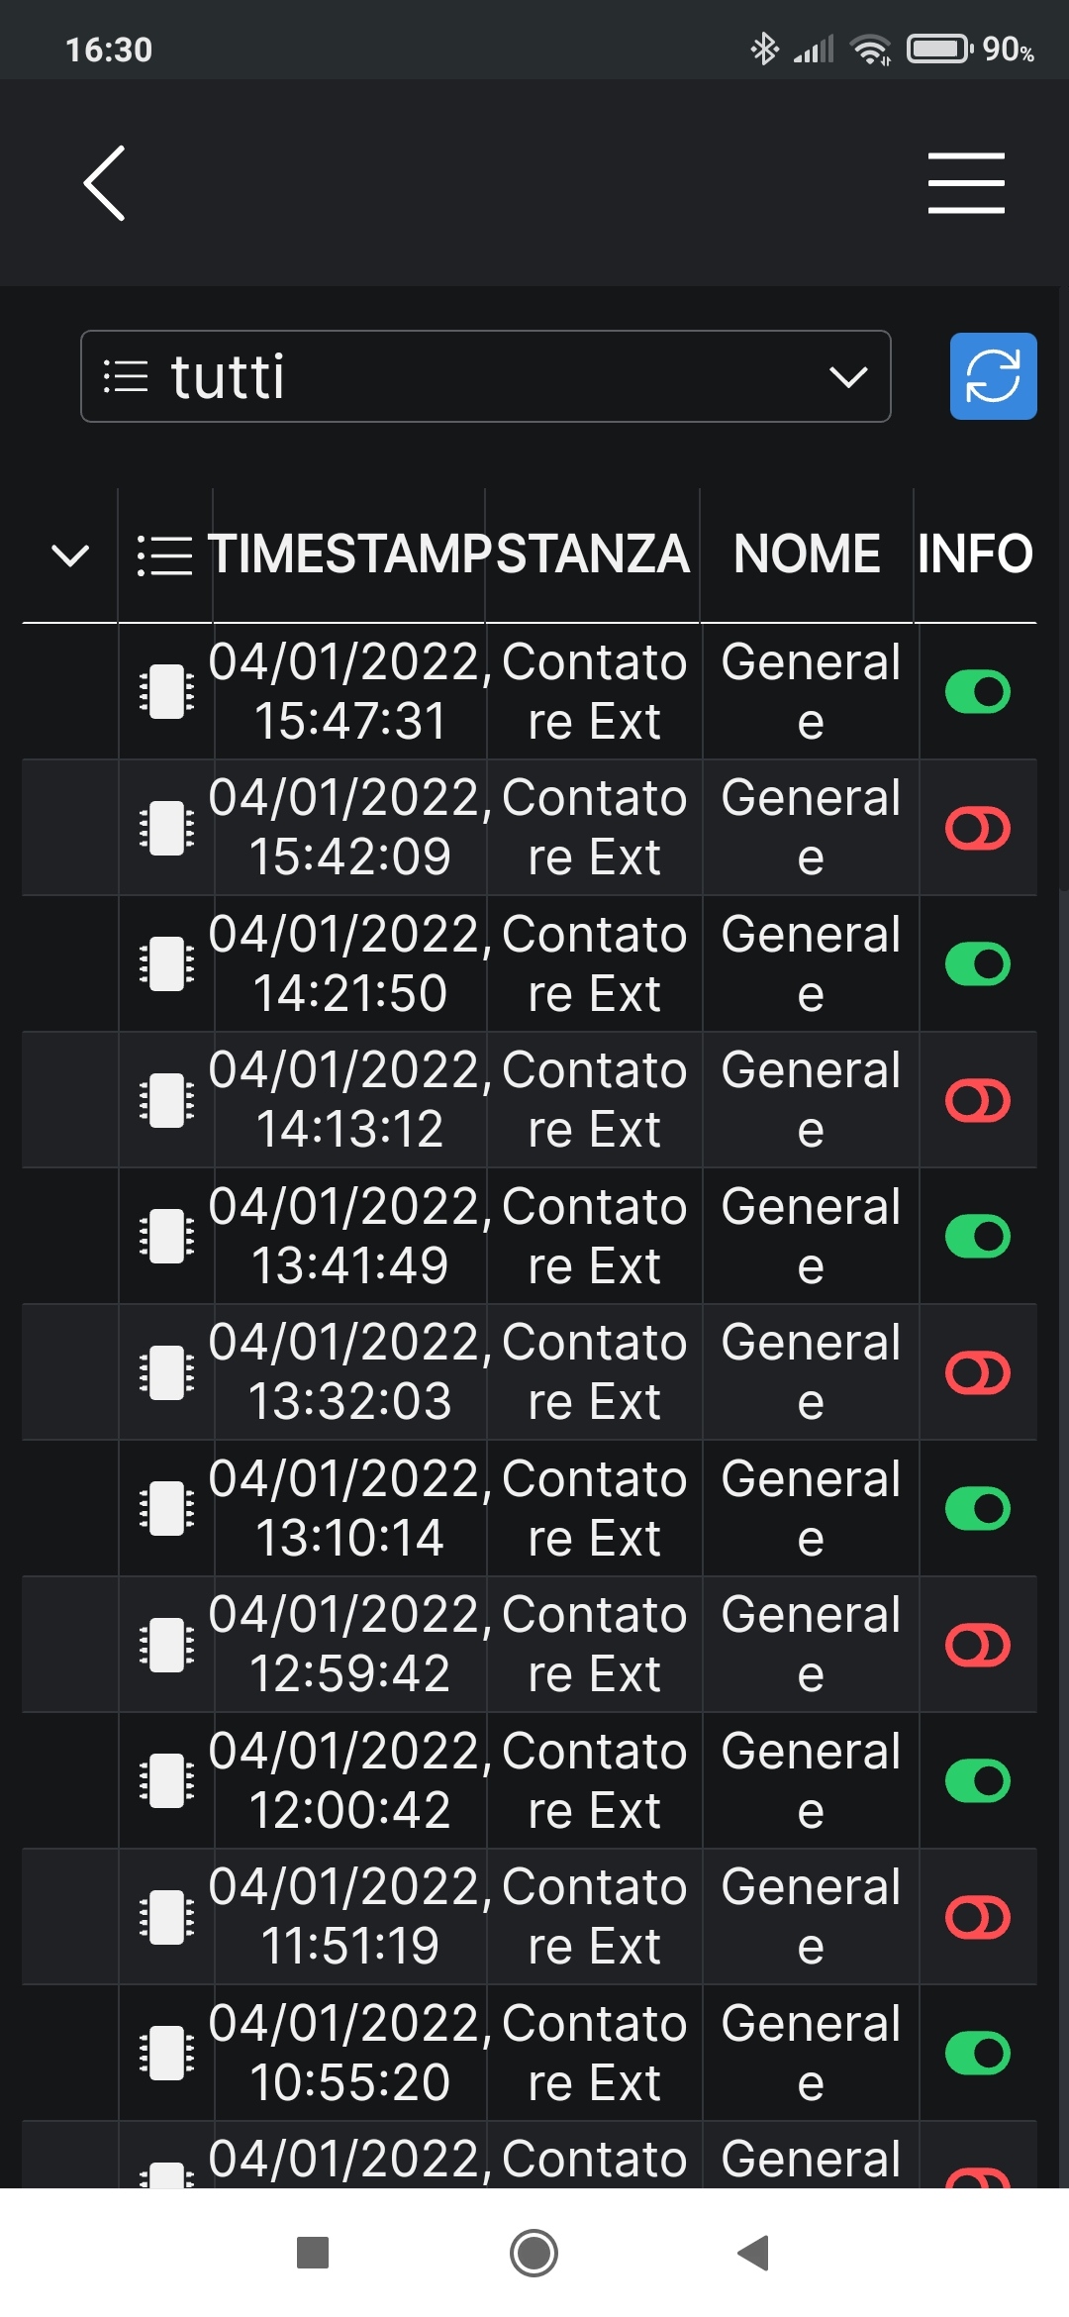Sort by the STANZA column header

pyautogui.click(x=592, y=554)
